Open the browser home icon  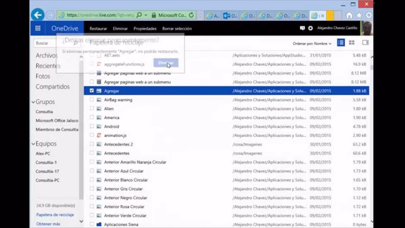point(349,15)
